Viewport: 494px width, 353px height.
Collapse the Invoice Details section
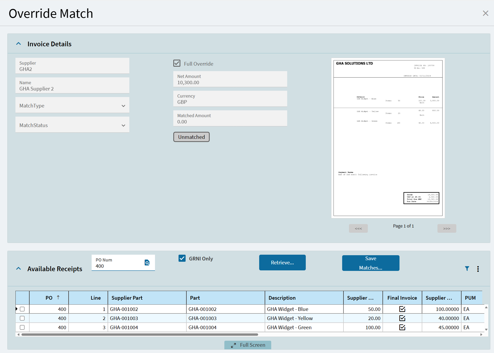coord(19,44)
